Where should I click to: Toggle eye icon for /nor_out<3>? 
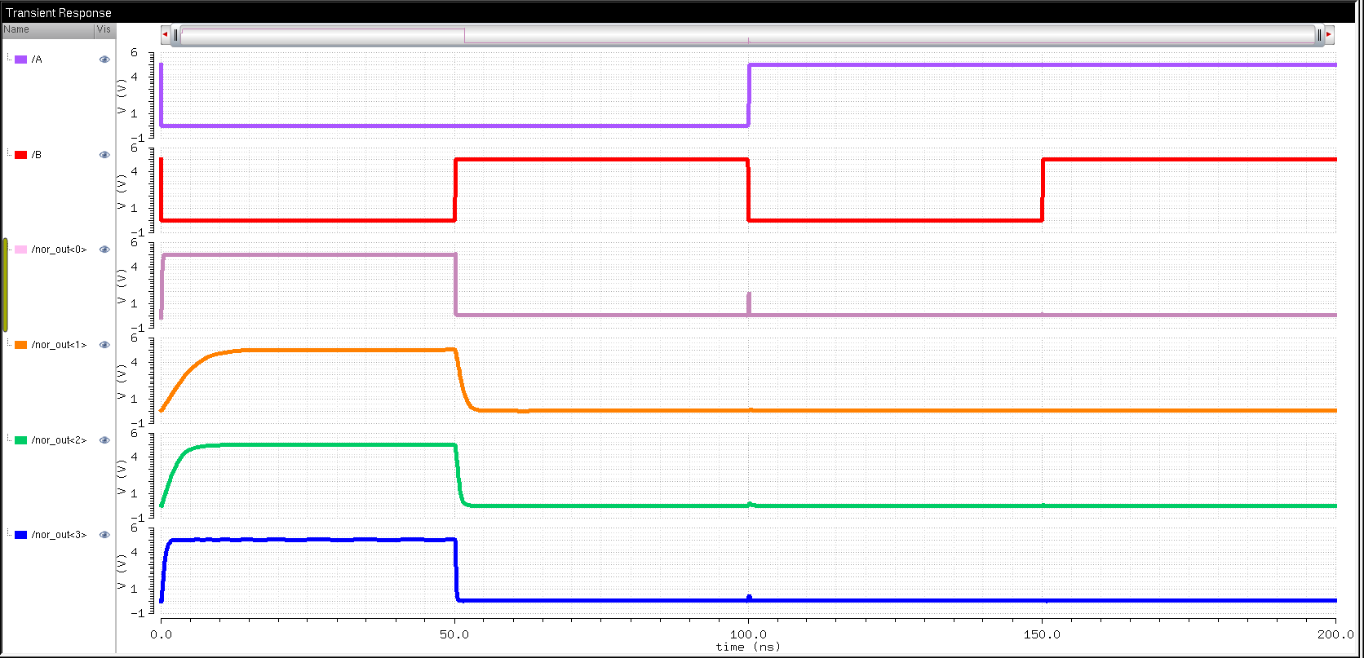pyautogui.click(x=104, y=535)
